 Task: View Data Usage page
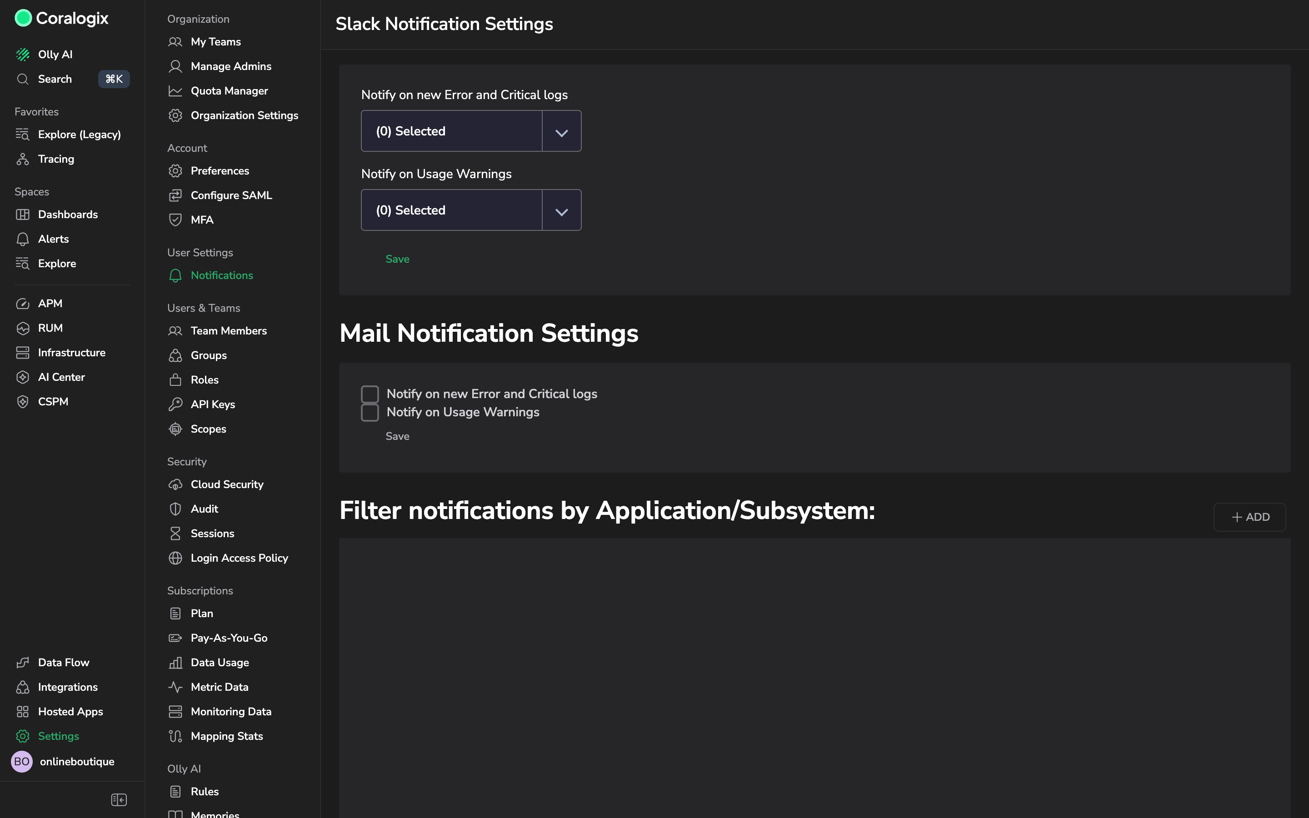tap(220, 662)
